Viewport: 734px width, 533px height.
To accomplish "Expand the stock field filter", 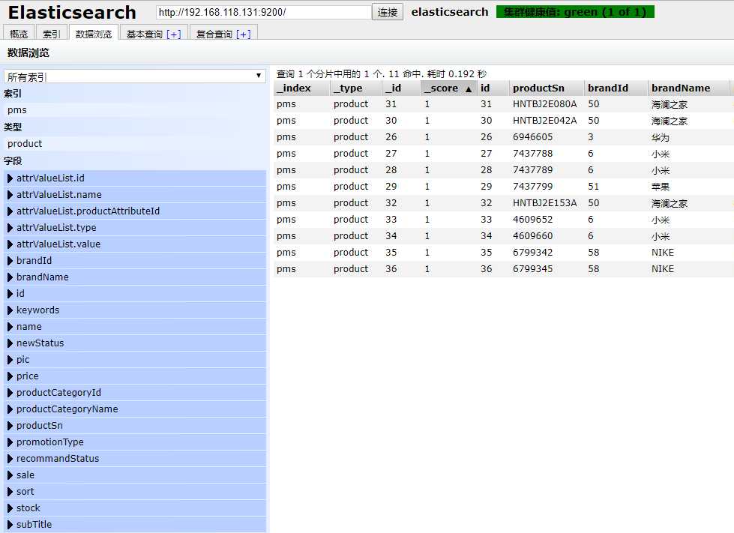I will pyautogui.click(x=135, y=508).
